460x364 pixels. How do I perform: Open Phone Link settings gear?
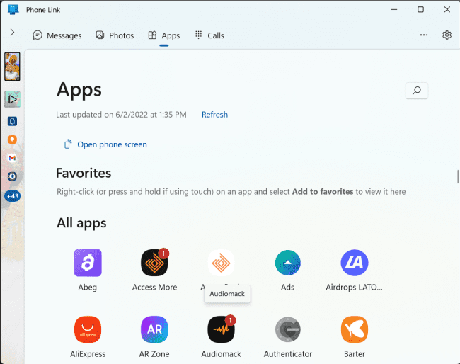[447, 35]
